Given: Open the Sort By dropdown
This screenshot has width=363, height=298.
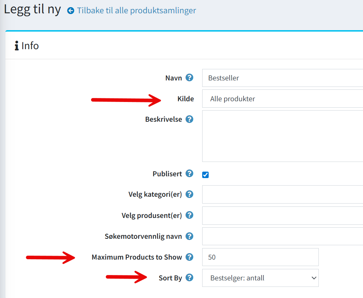Looking at the screenshot, I should click(x=260, y=278).
